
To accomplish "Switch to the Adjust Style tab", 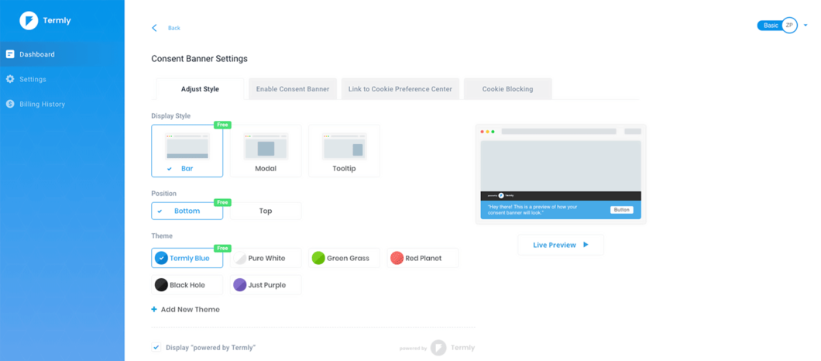I will click(200, 89).
